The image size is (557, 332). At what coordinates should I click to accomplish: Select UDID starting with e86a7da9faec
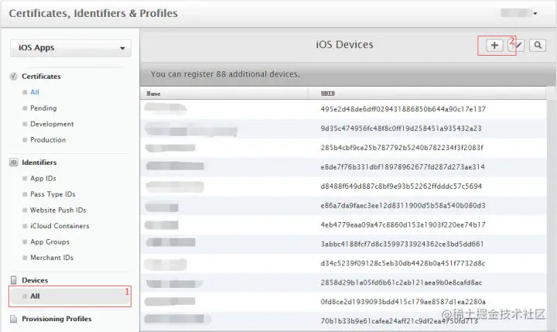pos(403,205)
